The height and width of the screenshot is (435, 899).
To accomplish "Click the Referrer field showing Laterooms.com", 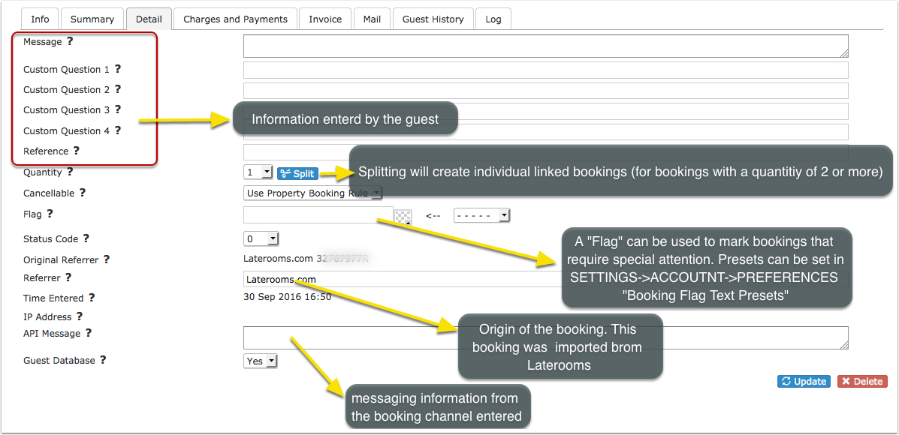I will (546, 279).
